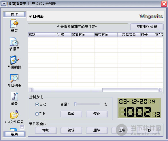Open the 录音 recording icon

14,97
